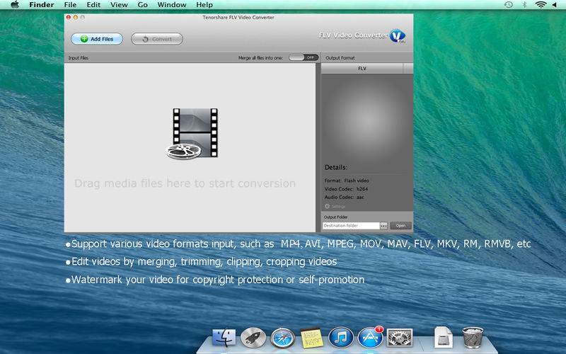Open the Window menu in menu bar
This screenshot has height=354, width=566.
172,5
